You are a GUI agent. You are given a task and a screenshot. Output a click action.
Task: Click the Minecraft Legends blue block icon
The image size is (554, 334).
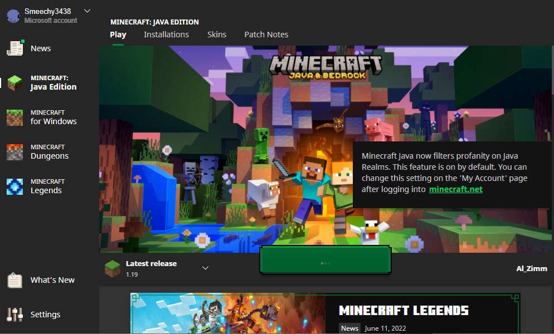[x=15, y=186]
